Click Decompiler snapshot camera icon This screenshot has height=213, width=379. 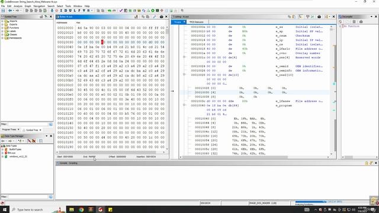[x=361, y=22]
